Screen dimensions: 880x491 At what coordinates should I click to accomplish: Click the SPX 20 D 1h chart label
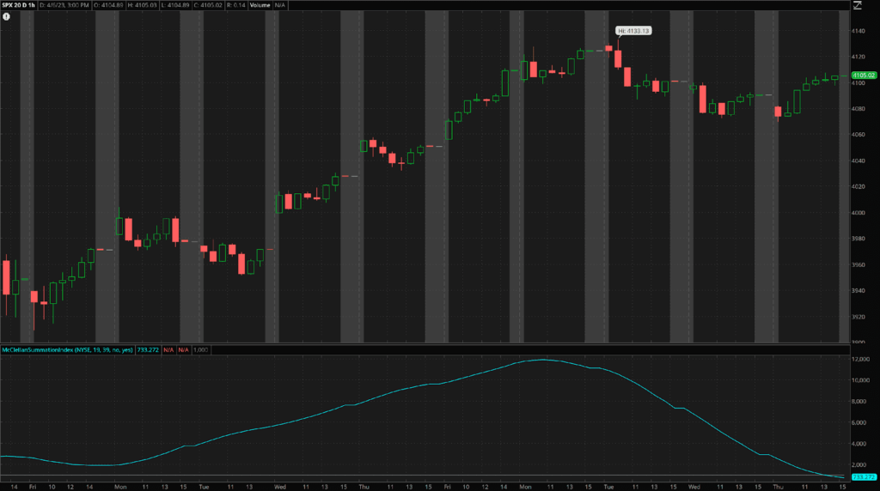[x=19, y=5]
